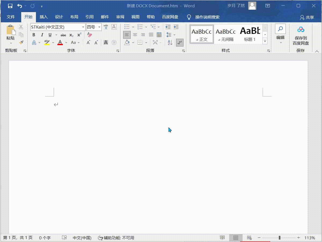Apply strikethrough formatting with the abc icon
The height and width of the screenshot is (242, 322).
pyautogui.click(x=63, y=35)
